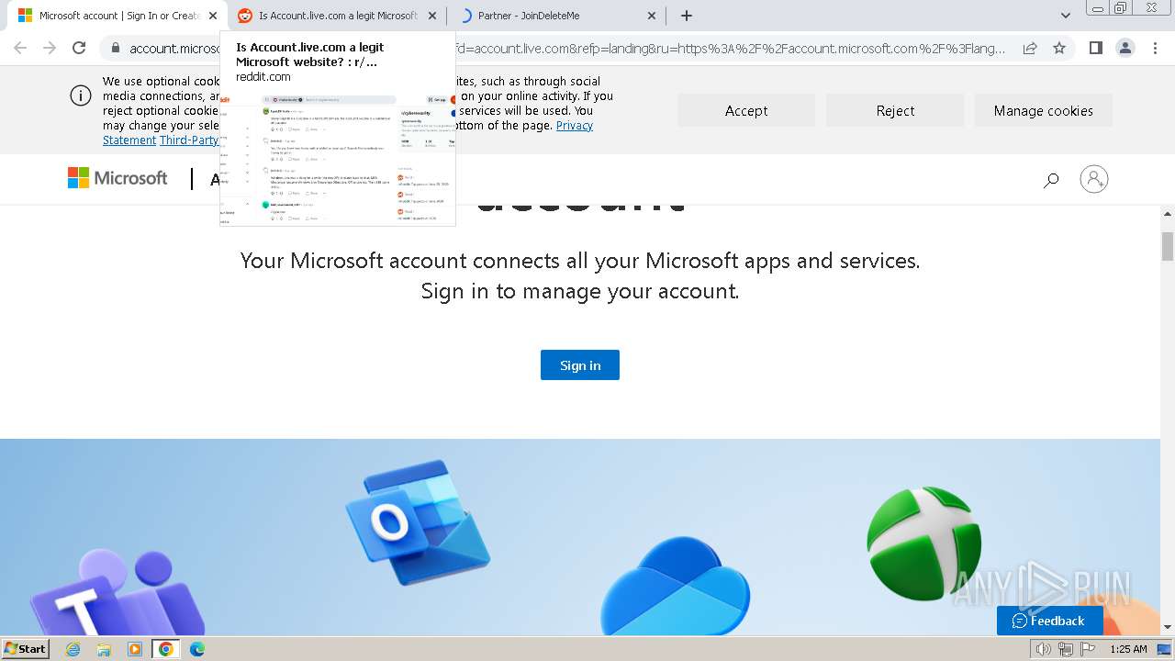Open a new browser tab
The width and height of the screenshot is (1175, 661).
click(x=687, y=16)
